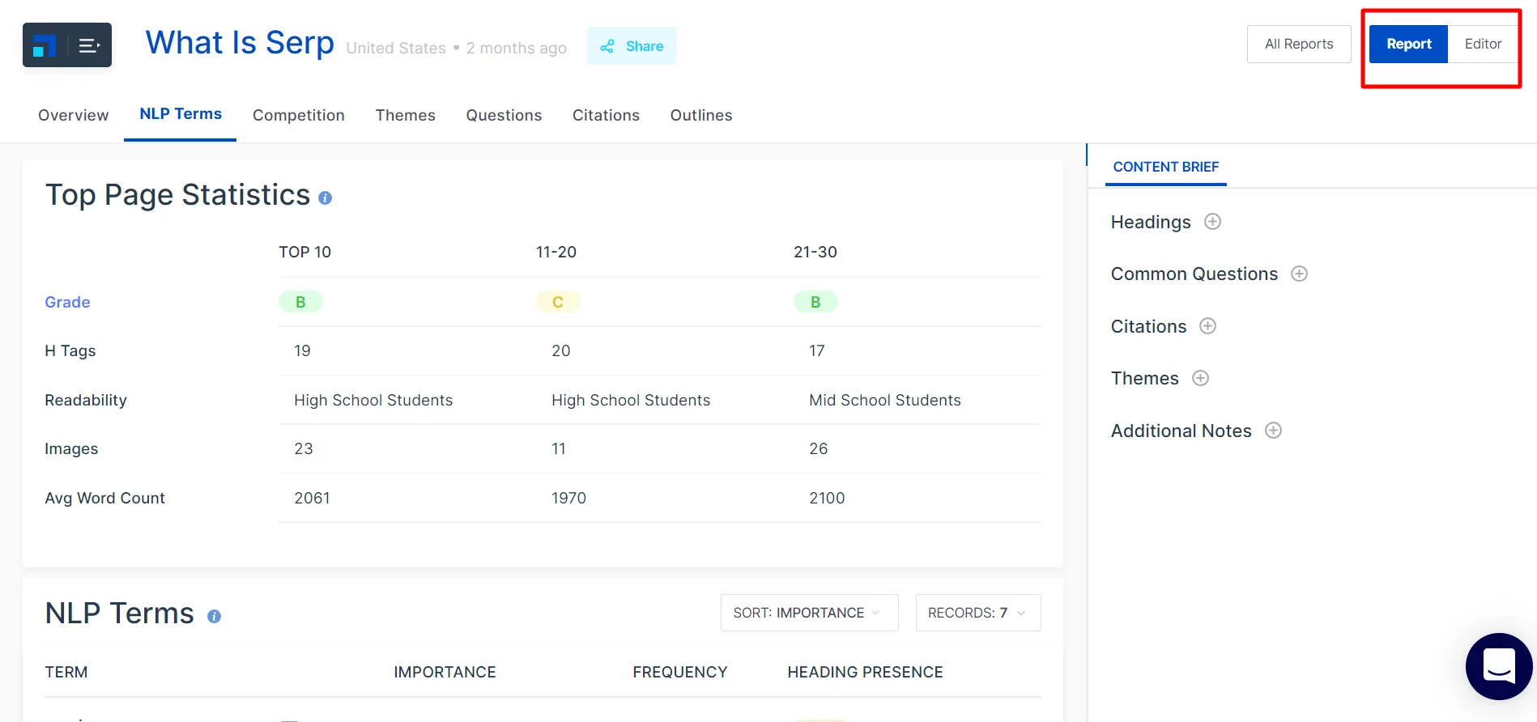1537x722 pixels.
Task: Select the Report view toggle
Action: pyautogui.click(x=1408, y=44)
